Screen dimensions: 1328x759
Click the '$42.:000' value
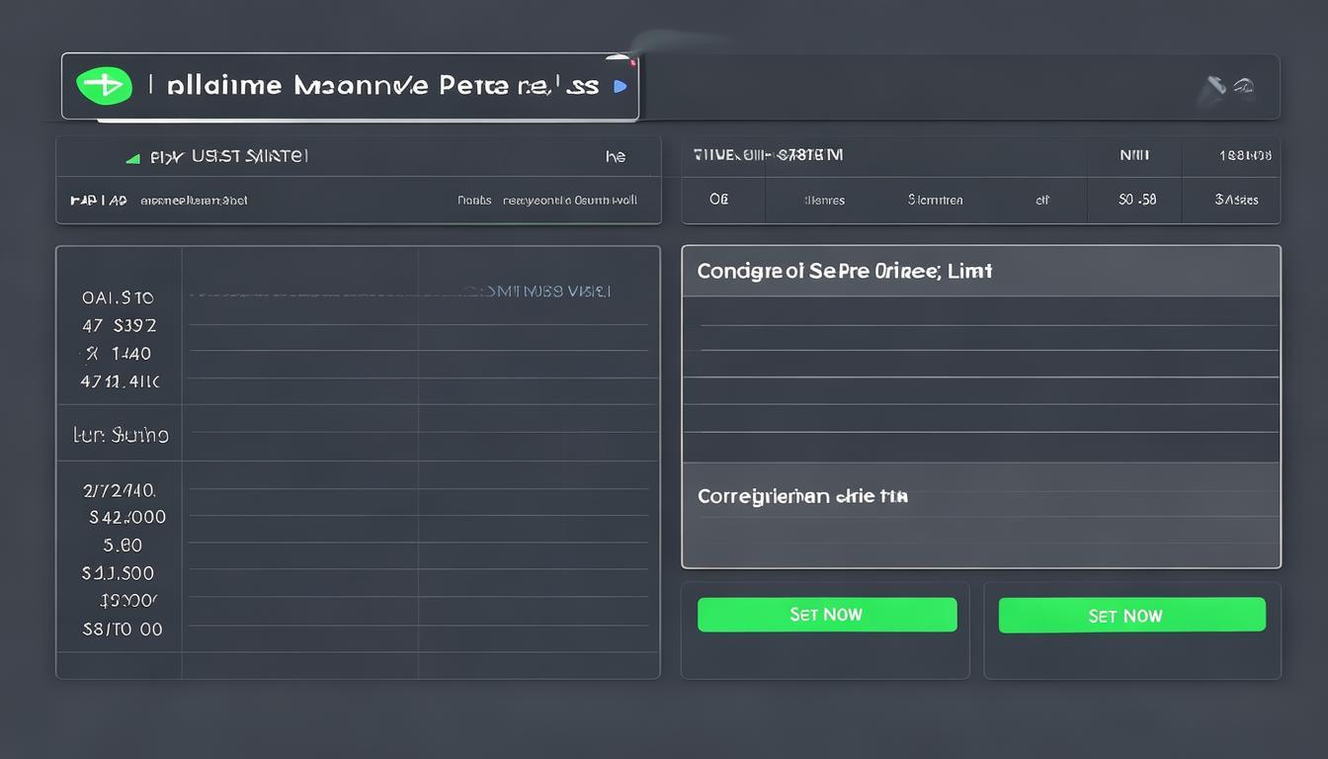127,517
